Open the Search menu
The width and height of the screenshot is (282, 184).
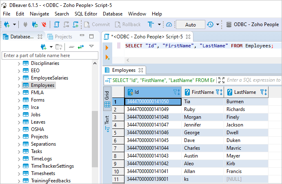coord(62,14)
